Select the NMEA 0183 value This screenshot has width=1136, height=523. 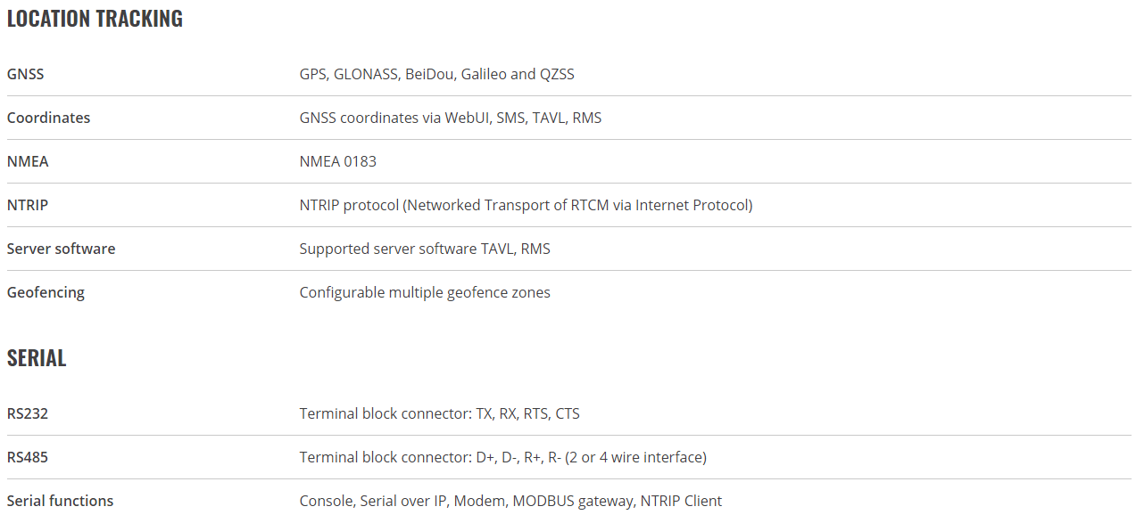(x=338, y=161)
